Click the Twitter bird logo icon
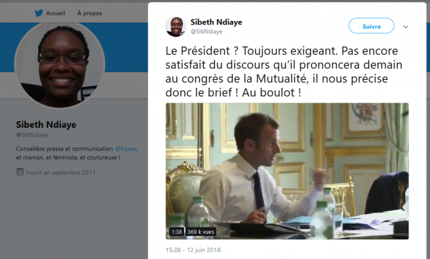The image size is (430, 259). tap(39, 13)
